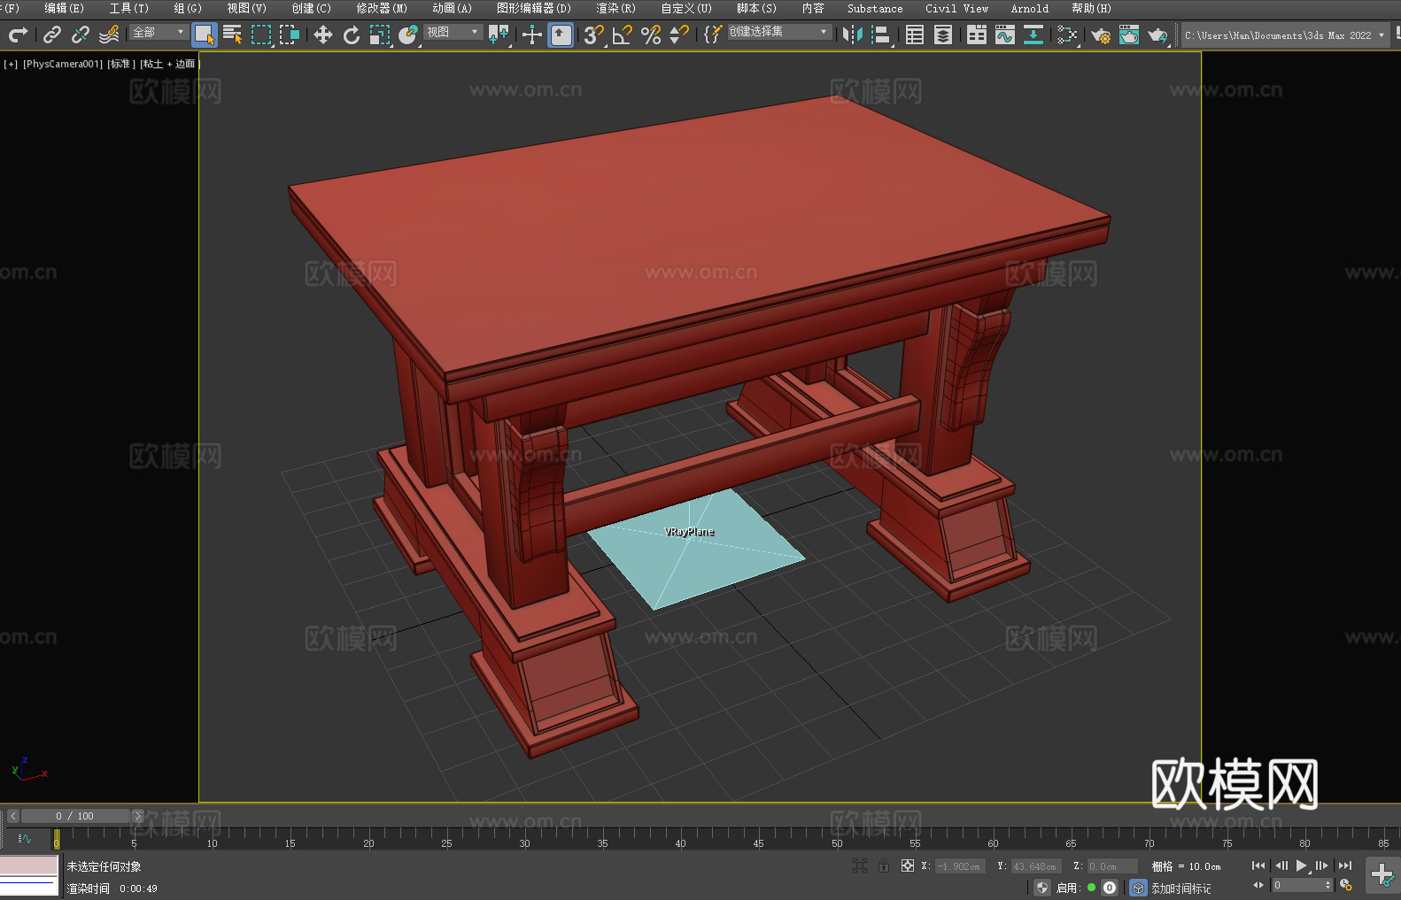Open the 渲染(R) menu
Screen dimensions: 1401x900
pyautogui.click(x=615, y=9)
